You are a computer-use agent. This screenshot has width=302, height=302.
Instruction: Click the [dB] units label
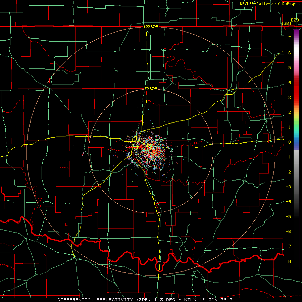point(287,23)
